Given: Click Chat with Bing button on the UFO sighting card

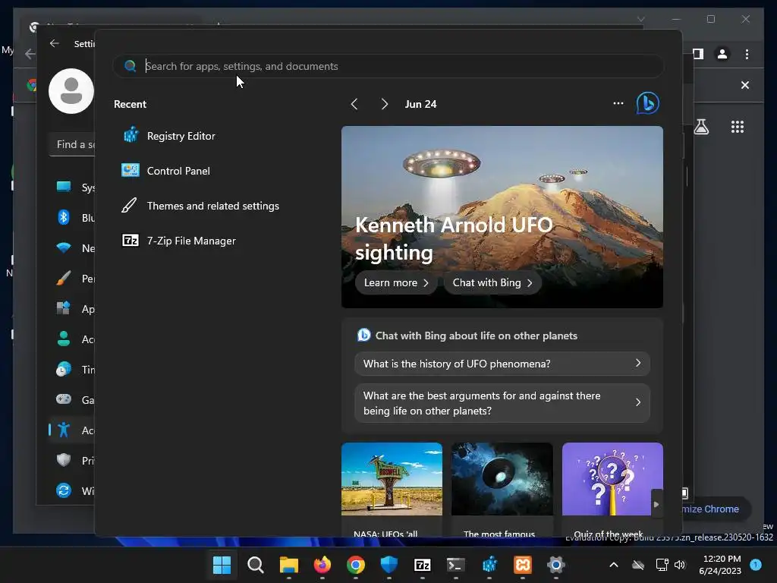Looking at the screenshot, I should point(492,282).
